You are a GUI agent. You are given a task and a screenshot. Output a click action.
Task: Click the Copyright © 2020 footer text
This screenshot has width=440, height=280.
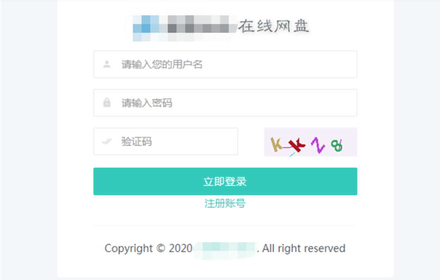pos(148,249)
